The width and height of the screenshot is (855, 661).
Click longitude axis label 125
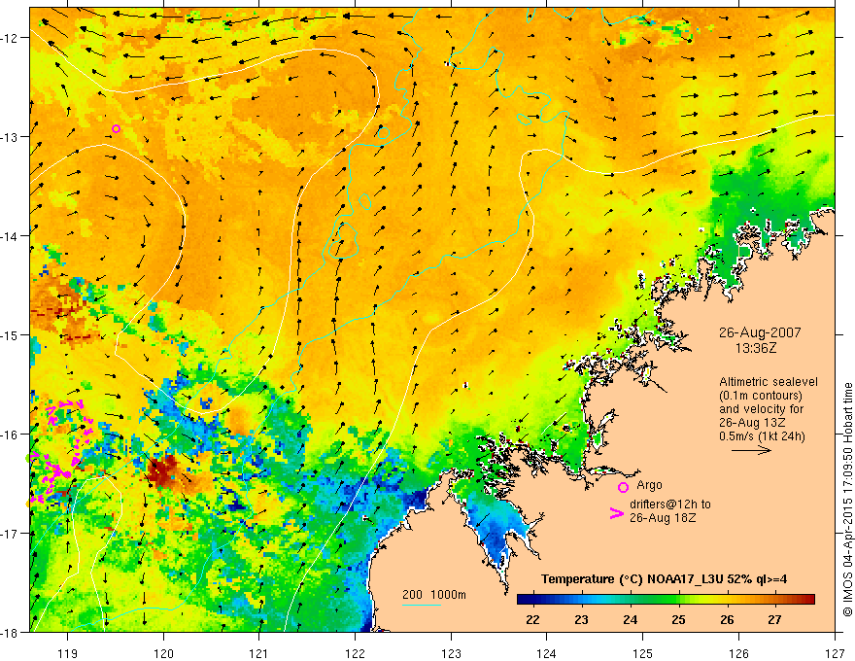(643, 653)
